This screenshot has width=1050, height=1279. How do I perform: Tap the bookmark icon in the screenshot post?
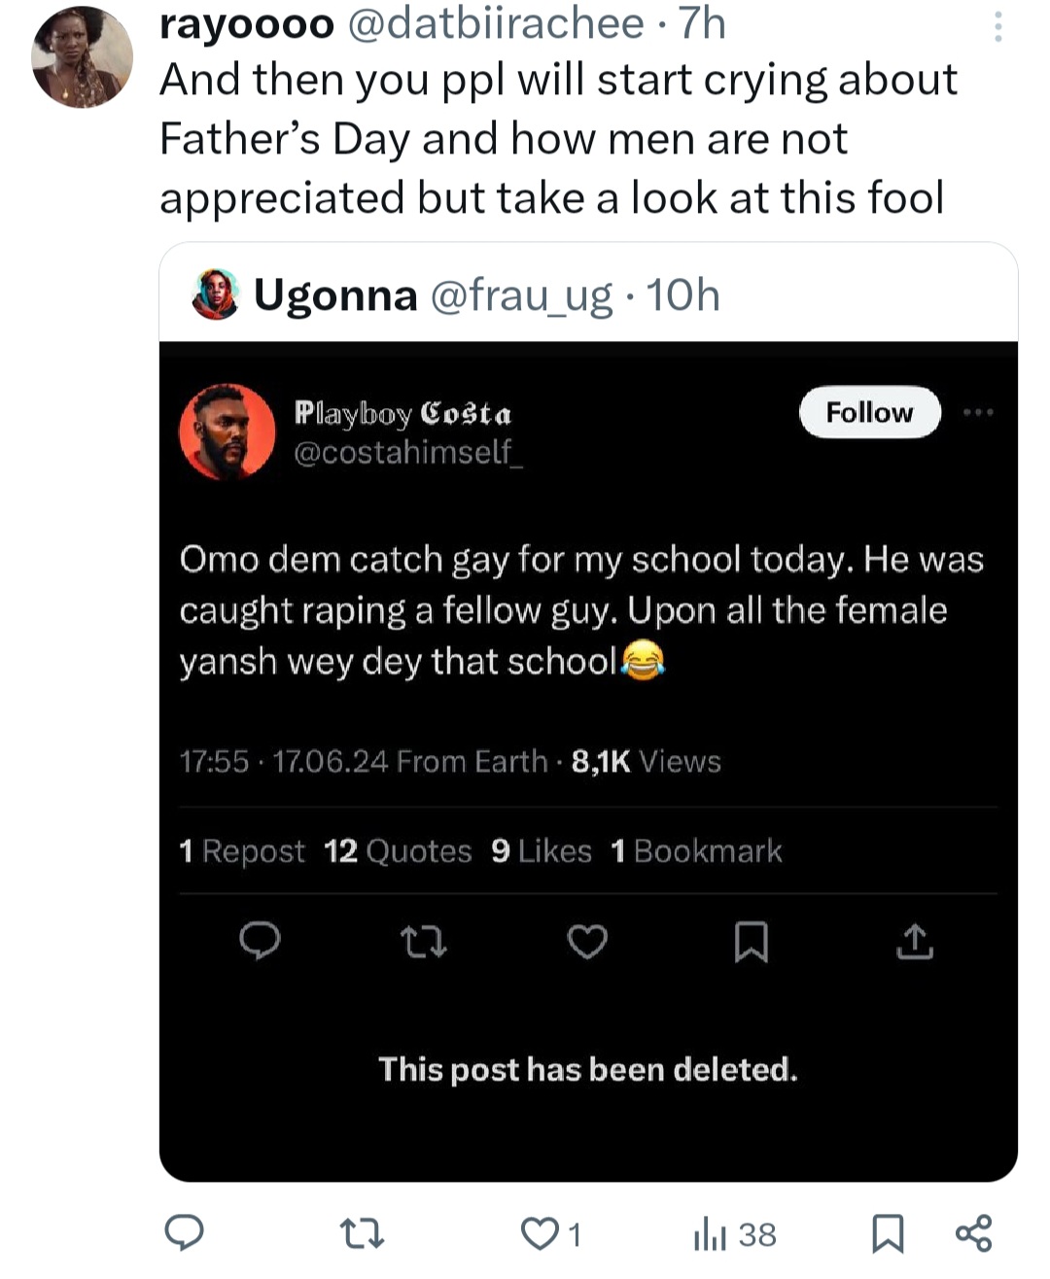click(x=751, y=941)
